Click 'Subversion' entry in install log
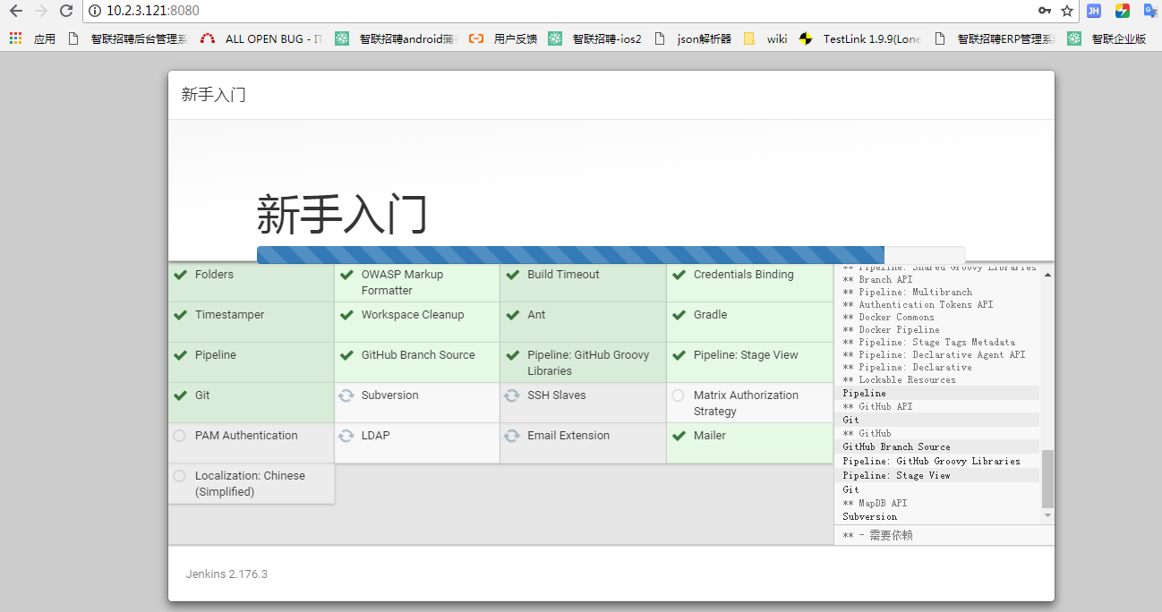The width and height of the screenshot is (1162, 612). tap(869, 516)
